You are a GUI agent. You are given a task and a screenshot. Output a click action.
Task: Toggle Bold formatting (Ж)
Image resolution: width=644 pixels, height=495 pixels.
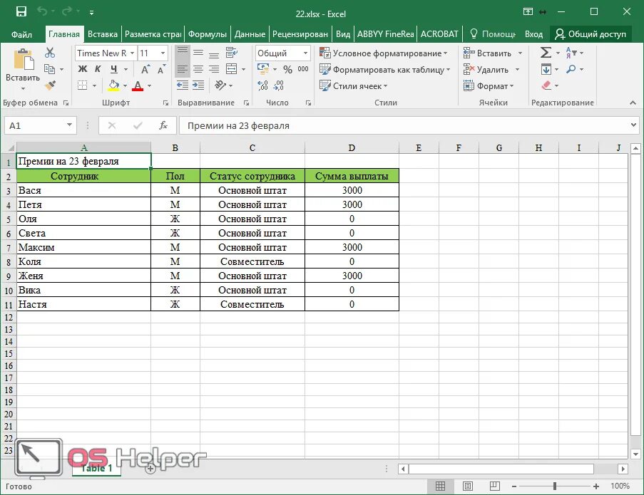point(83,69)
